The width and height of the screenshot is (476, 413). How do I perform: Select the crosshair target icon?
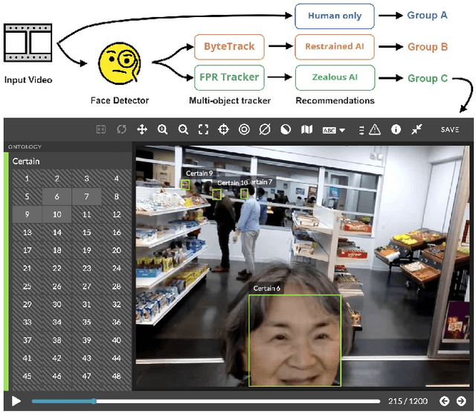223,129
